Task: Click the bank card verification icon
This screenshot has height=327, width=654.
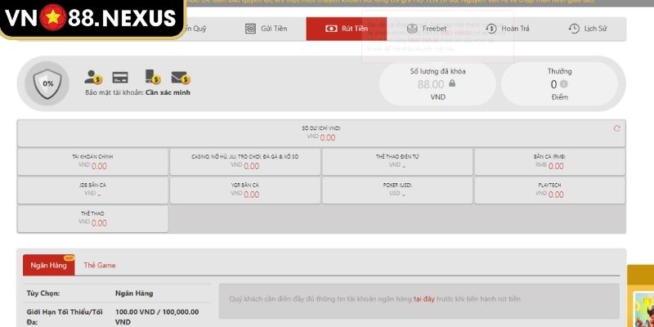Action: [120, 78]
